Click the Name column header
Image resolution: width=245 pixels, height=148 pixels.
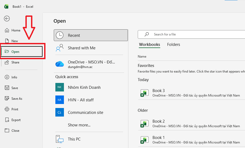tap(142, 57)
